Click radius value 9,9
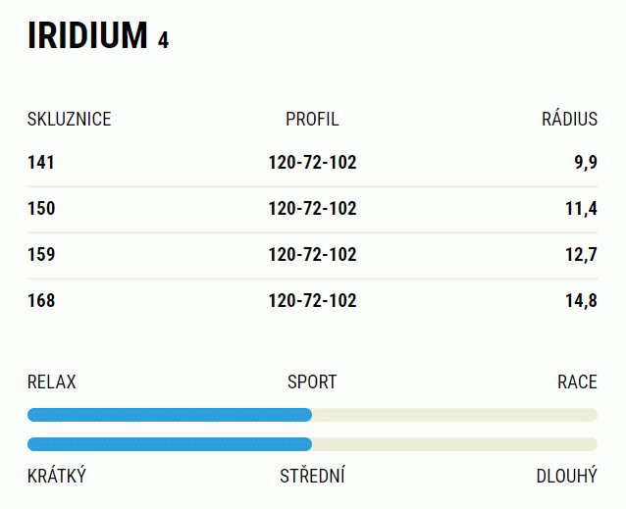Viewport: 626px width, 509px height. [x=586, y=163]
